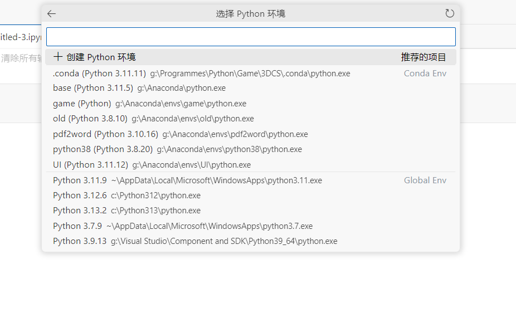Image resolution: width=516 pixels, height=313 pixels.
Task: Select Python 3.11.9 WindowsApps interpreter
Action: [x=251, y=180]
